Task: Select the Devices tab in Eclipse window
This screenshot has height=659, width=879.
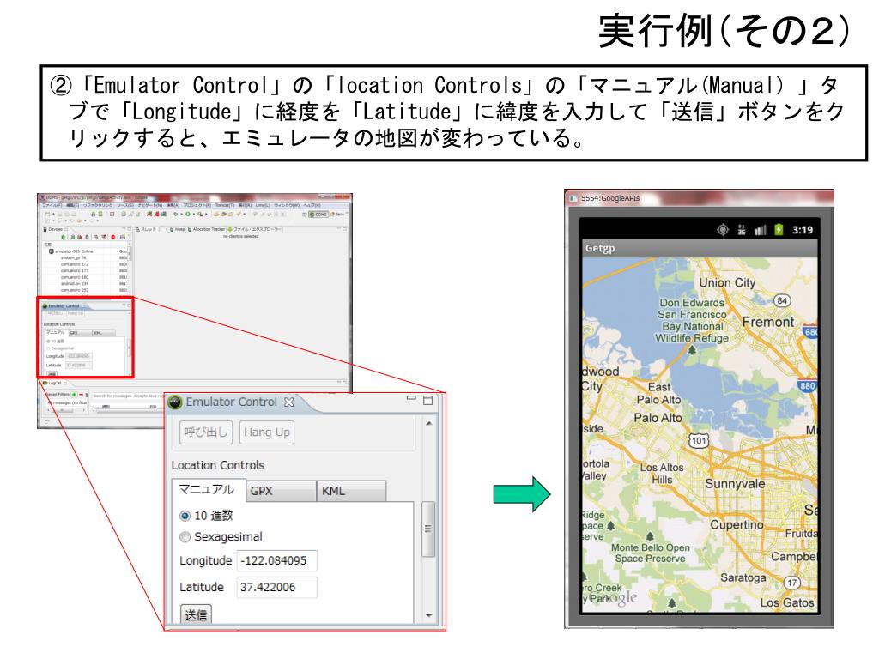Action: tap(55, 229)
